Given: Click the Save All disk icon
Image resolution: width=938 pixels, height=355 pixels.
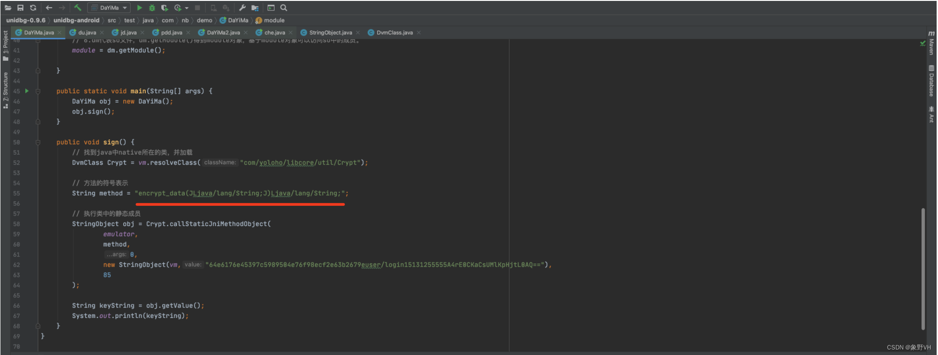Looking at the screenshot, I should 20,8.
